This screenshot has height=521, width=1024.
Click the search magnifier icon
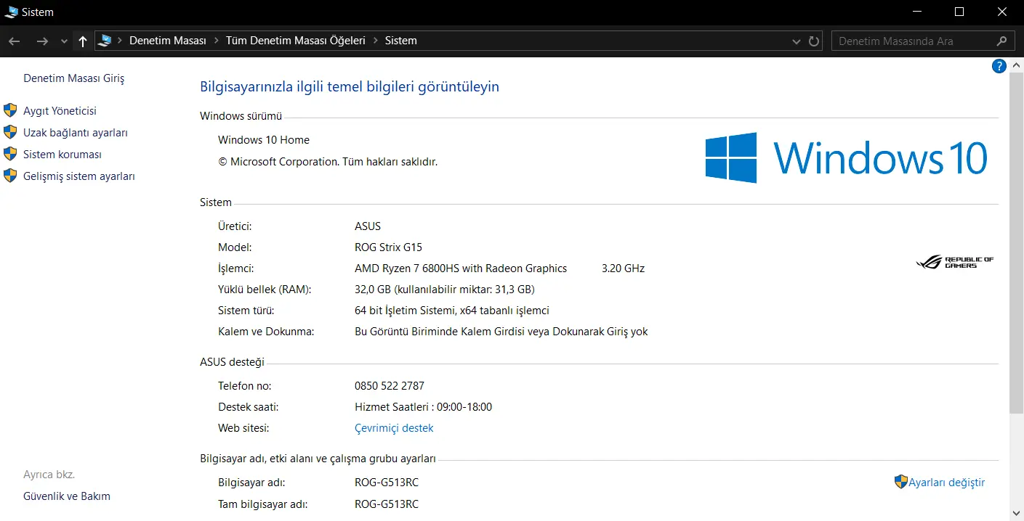(x=1002, y=41)
